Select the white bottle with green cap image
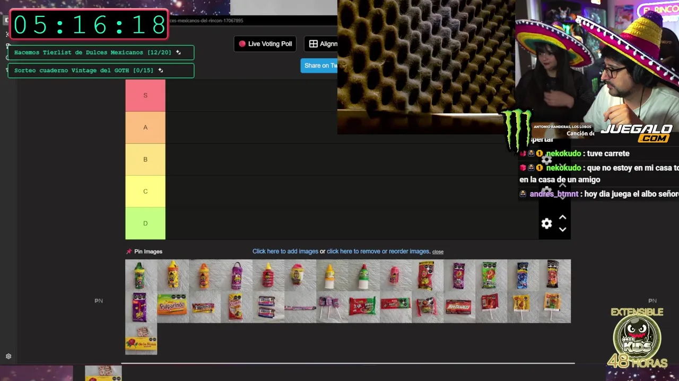Image resolution: width=679 pixels, height=381 pixels. click(x=364, y=275)
